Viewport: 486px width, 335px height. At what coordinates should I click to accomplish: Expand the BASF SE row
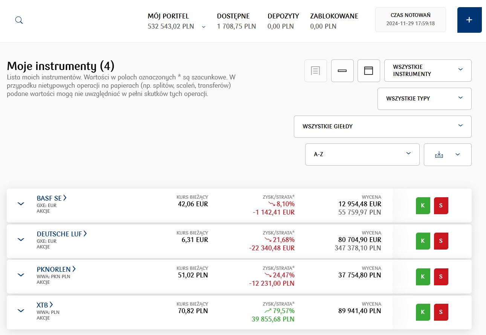(x=21, y=204)
